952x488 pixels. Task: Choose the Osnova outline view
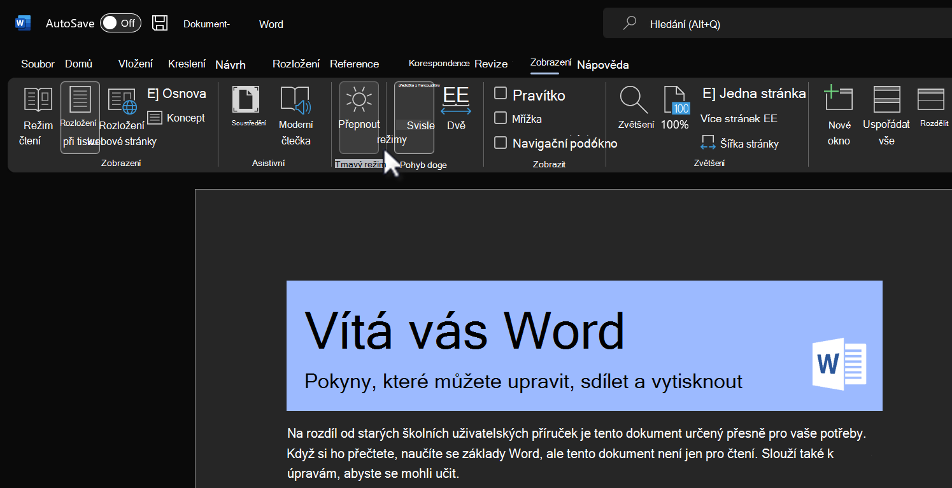pyautogui.click(x=176, y=94)
